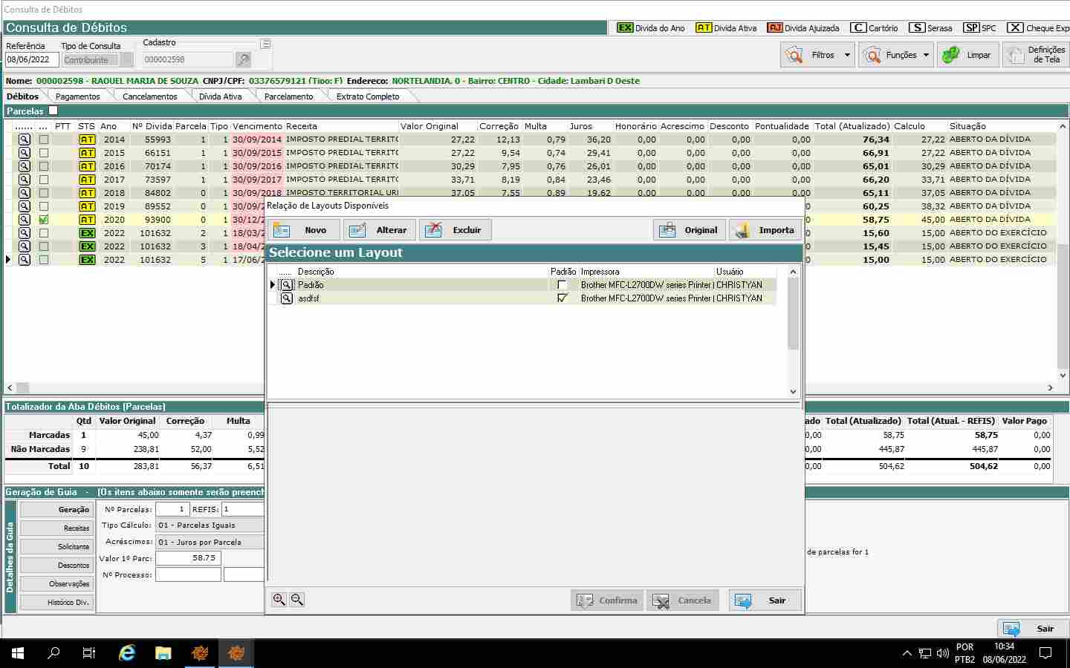This screenshot has height=668, width=1070.
Task: Click the Cadastro list options icon
Action: click(265, 44)
